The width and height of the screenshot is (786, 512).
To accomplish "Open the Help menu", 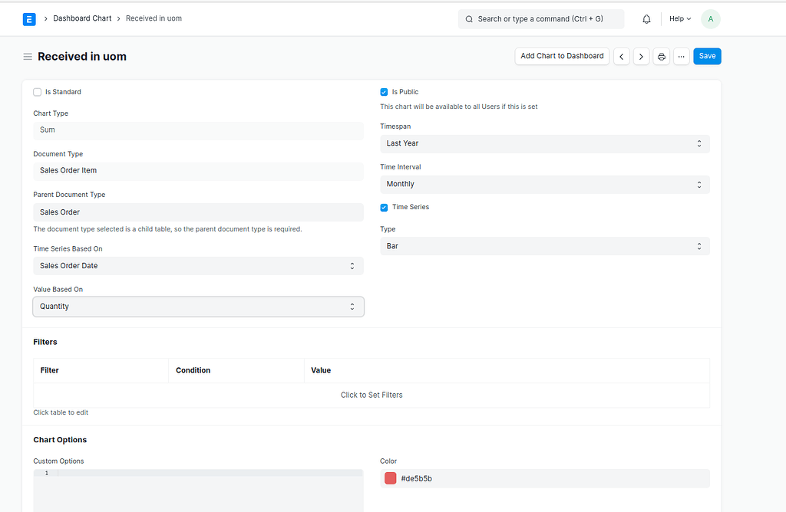I will (x=679, y=18).
